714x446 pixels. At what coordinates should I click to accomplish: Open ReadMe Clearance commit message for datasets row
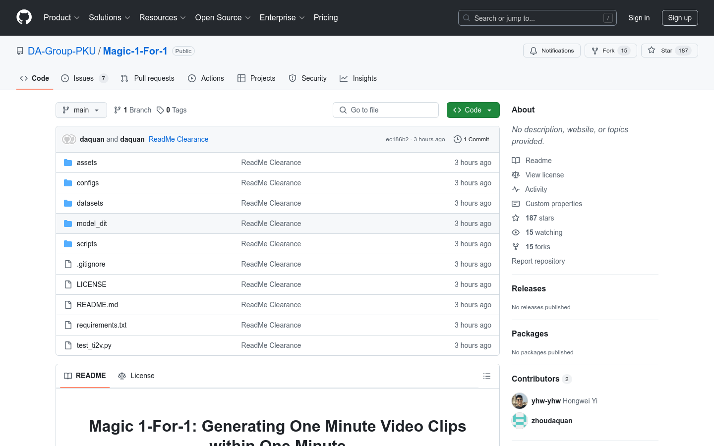[271, 203]
